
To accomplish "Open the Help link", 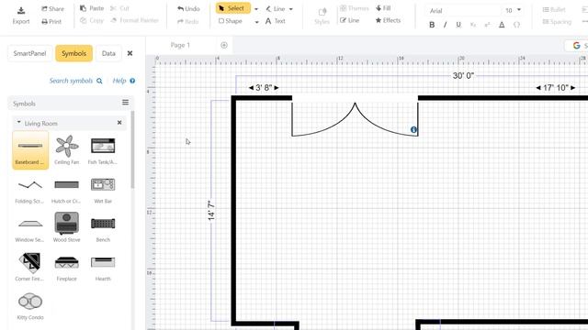I will (x=124, y=81).
